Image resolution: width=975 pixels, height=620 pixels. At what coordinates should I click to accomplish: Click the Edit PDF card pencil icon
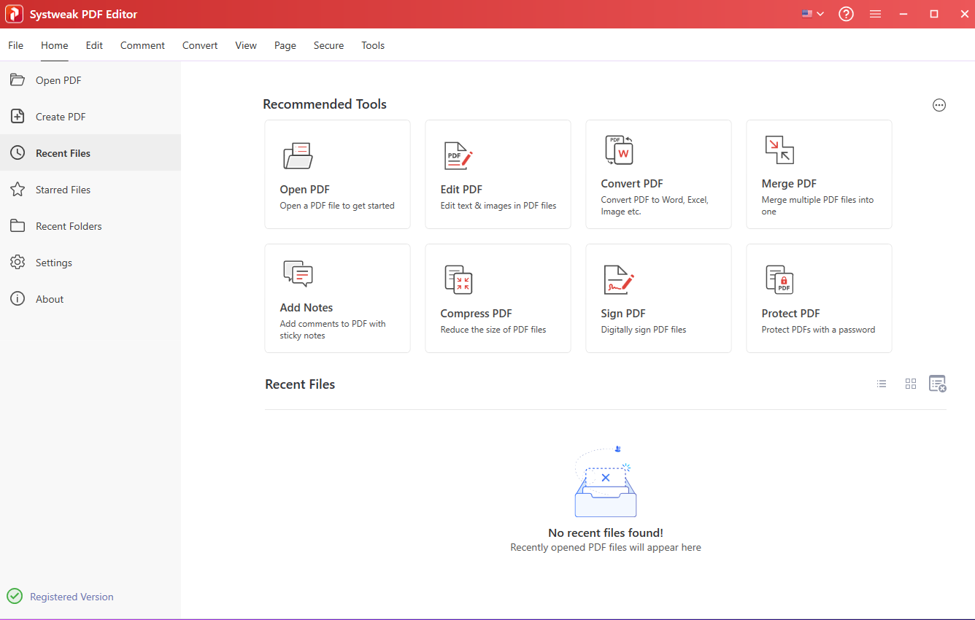point(458,156)
